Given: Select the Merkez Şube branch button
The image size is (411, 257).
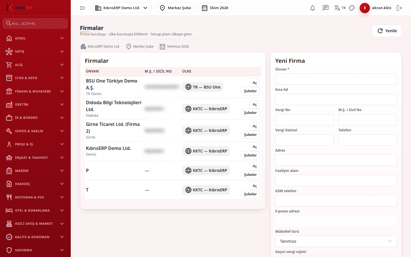Looking at the screenshot, I should click(x=175, y=8).
